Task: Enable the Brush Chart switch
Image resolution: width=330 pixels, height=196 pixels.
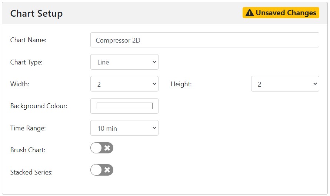Action: pos(102,148)
